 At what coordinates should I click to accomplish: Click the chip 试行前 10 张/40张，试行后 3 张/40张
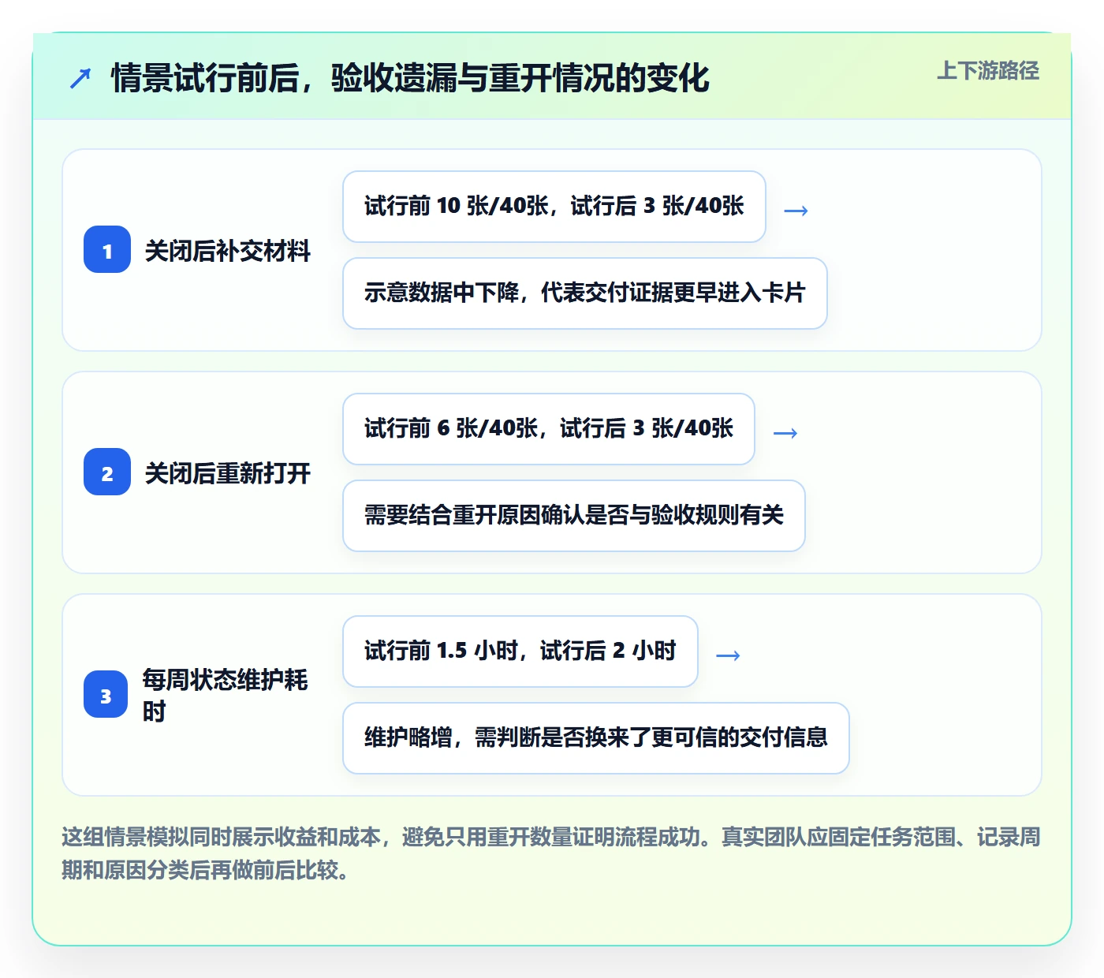[x=554, y=207]
